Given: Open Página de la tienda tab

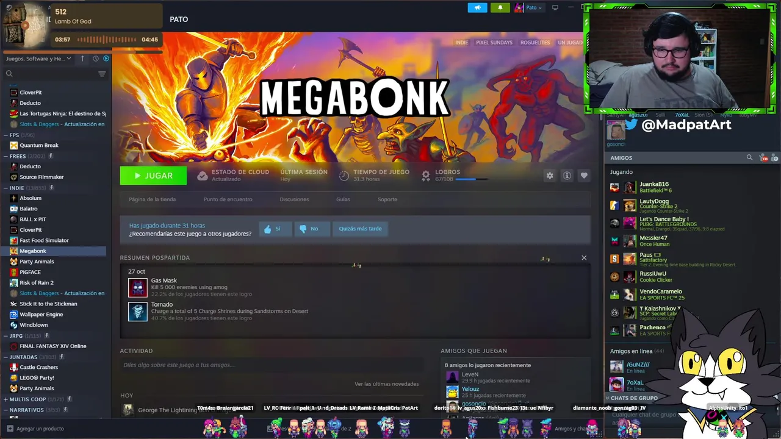Looking at the screenshot, I should pos(152,199).
